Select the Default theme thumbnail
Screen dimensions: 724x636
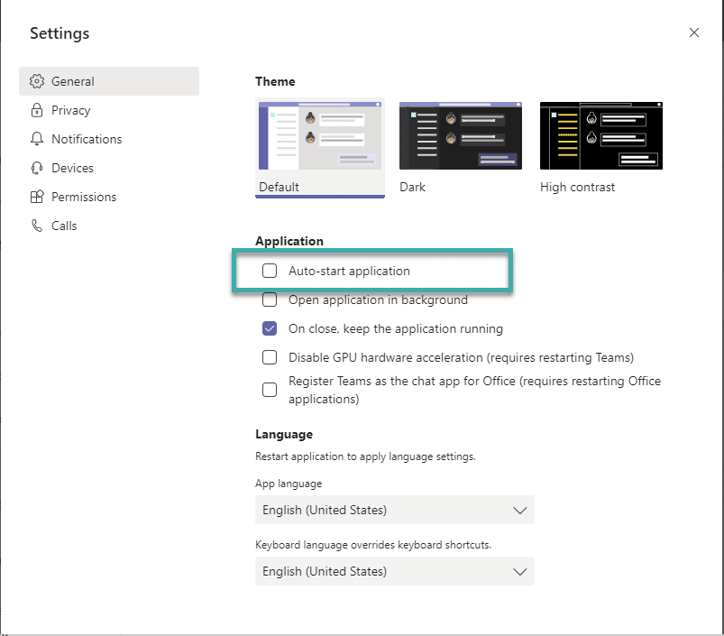coord(320,136)
